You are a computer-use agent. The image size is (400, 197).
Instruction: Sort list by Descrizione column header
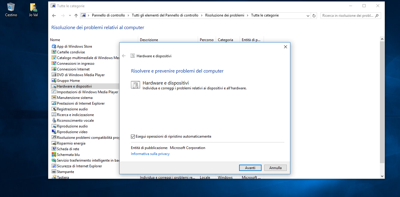[168, 40]
